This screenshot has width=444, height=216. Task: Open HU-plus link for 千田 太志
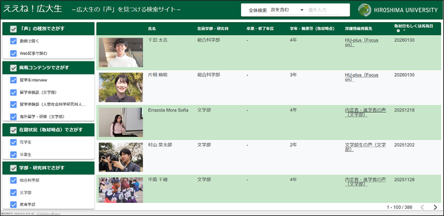[361, 43]
